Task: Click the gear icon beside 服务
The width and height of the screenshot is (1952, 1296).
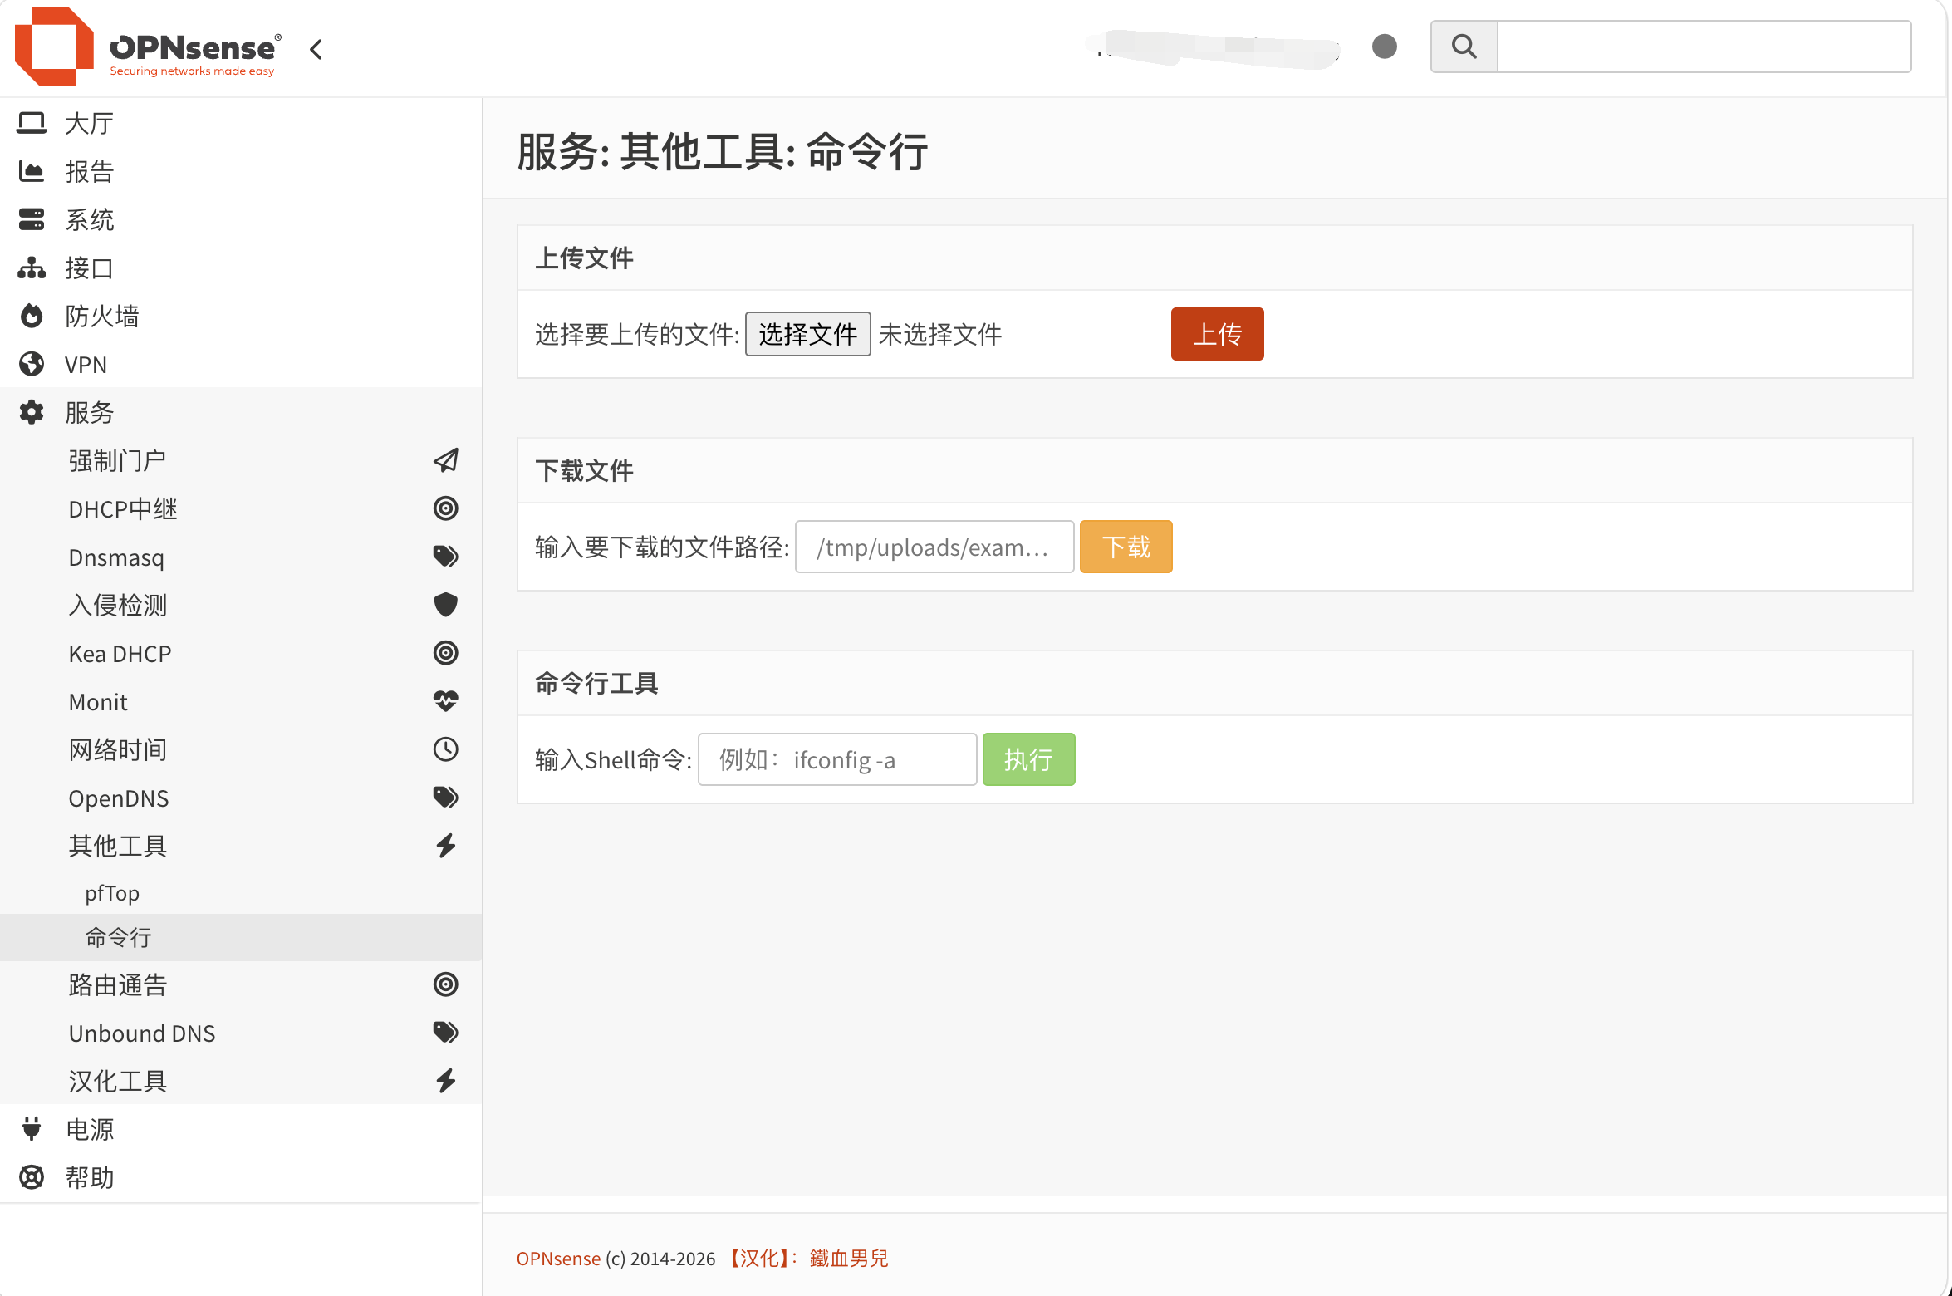Action: coord(32,412)
